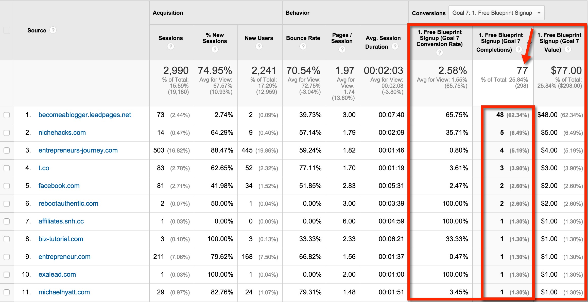This screenshot has width=588, height=302.
Task: Open help icon under Sessions column
Action: click(x=171, y=47)
